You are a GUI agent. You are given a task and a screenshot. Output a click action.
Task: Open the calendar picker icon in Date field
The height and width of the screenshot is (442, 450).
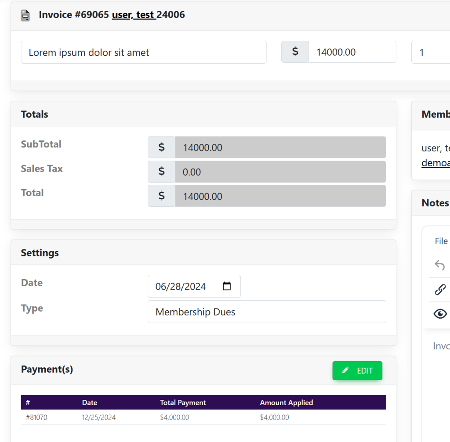click(227, 287)
